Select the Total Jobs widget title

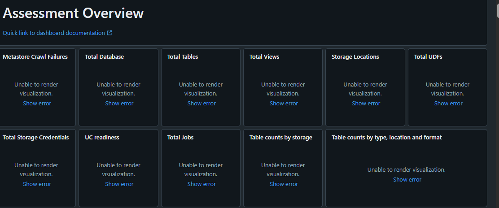tap(180, 138)
